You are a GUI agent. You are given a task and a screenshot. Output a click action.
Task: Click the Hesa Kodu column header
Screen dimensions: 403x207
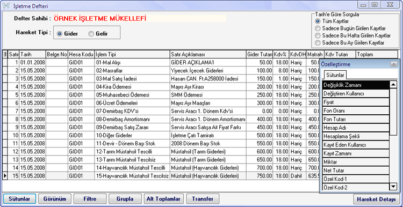coord(81,54)
